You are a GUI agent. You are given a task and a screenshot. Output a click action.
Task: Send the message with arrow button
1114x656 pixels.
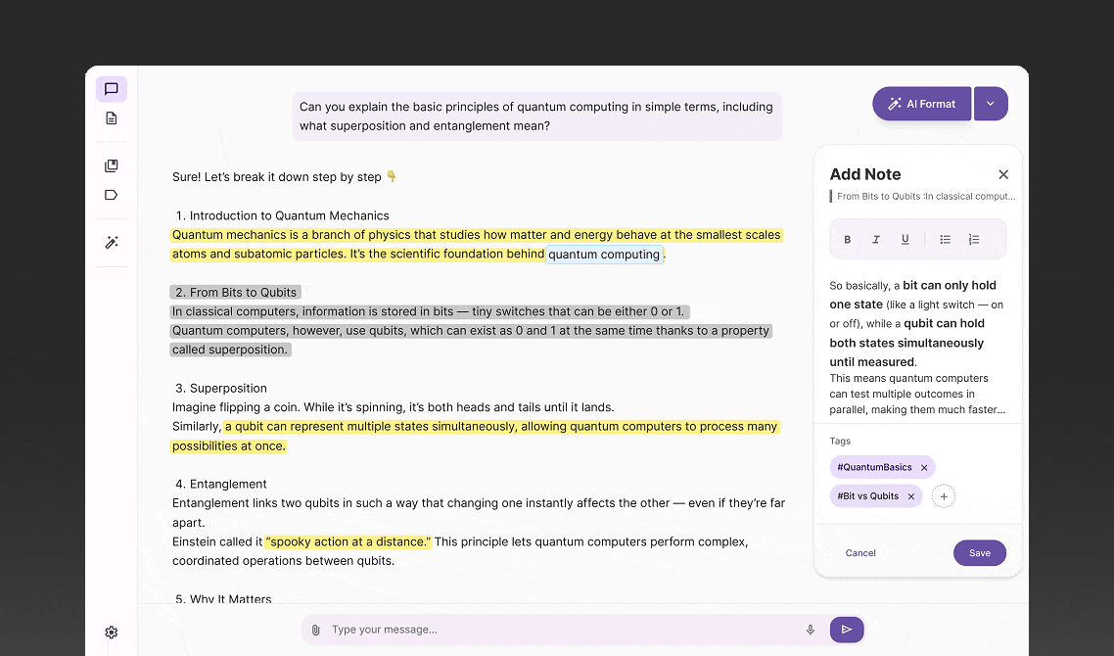[847, 630]
